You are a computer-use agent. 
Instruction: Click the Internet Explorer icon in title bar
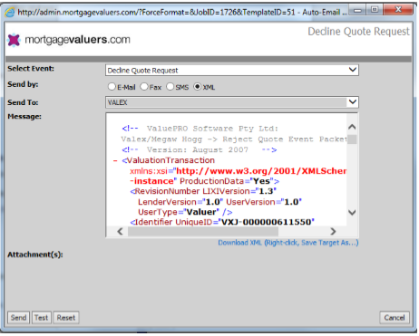pos(10,13)
